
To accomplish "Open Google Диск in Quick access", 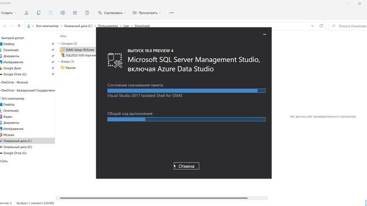I will coord(12,68).
